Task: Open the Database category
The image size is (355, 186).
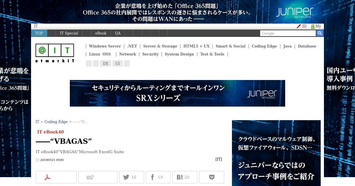Action: point(307,46)
